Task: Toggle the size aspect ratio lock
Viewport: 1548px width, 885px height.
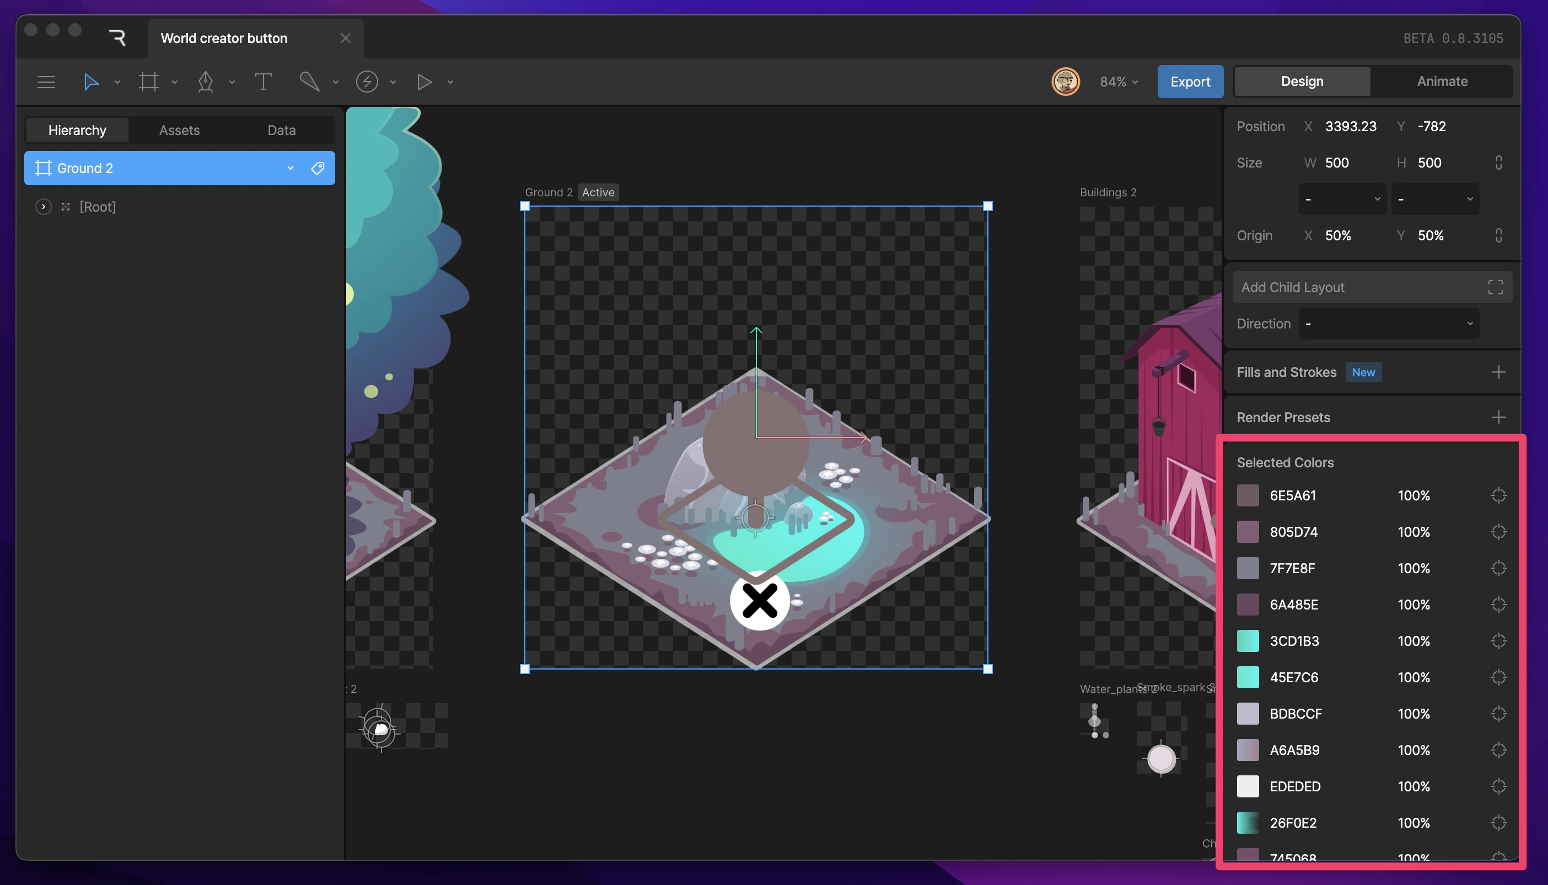Action: (x=1498, y=163)
